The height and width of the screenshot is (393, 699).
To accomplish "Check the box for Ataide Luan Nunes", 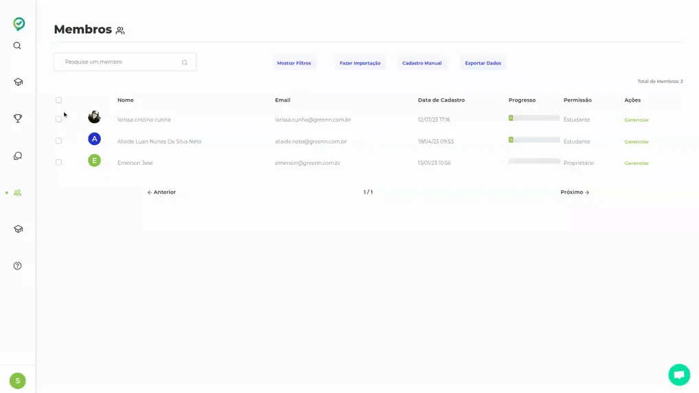I will click(x=59, y=141).
